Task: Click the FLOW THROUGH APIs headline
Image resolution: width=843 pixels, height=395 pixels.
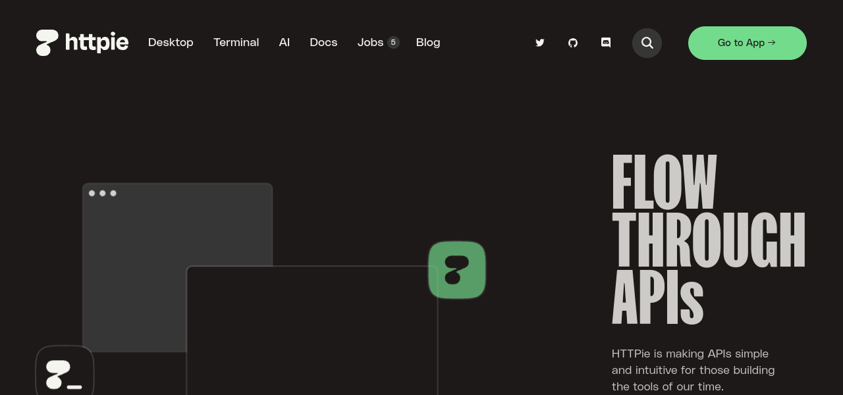Action: (708, 240)
